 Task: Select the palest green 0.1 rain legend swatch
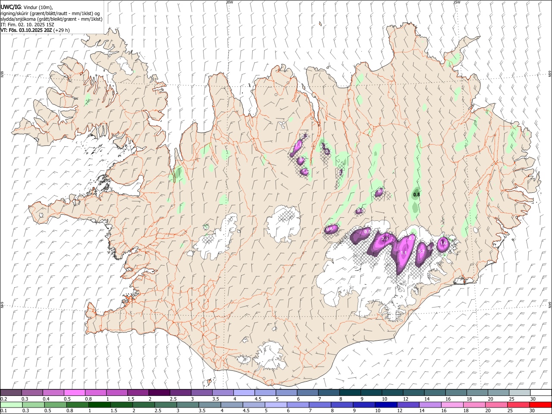[x=11, y=405]
